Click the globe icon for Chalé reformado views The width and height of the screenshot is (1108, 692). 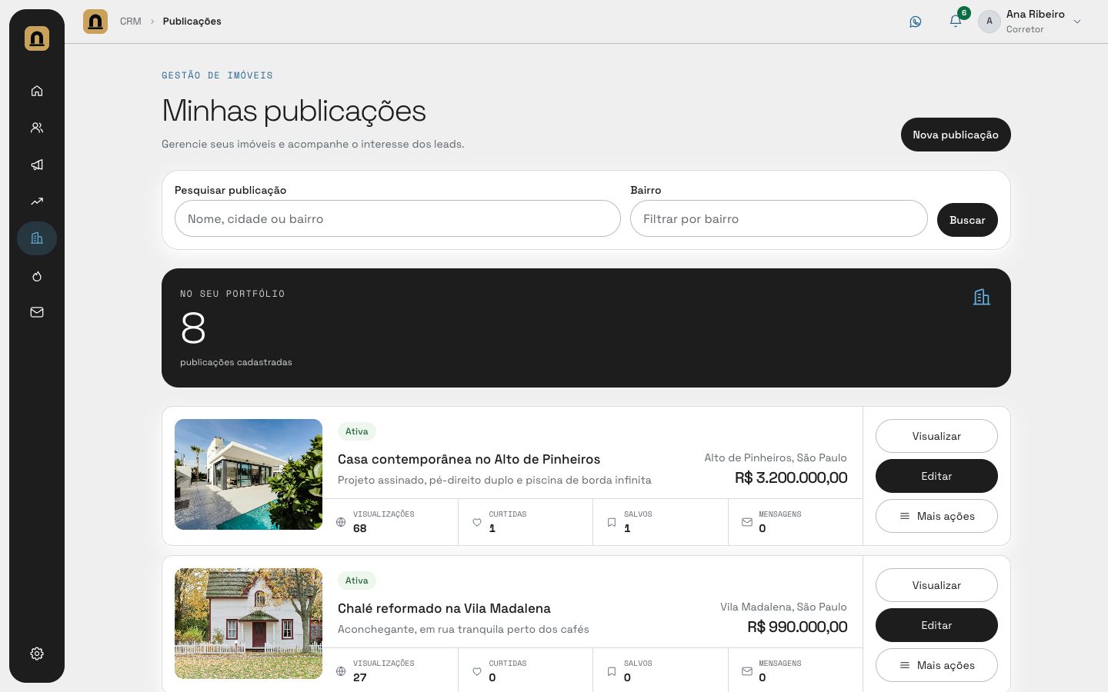[341, 671]
